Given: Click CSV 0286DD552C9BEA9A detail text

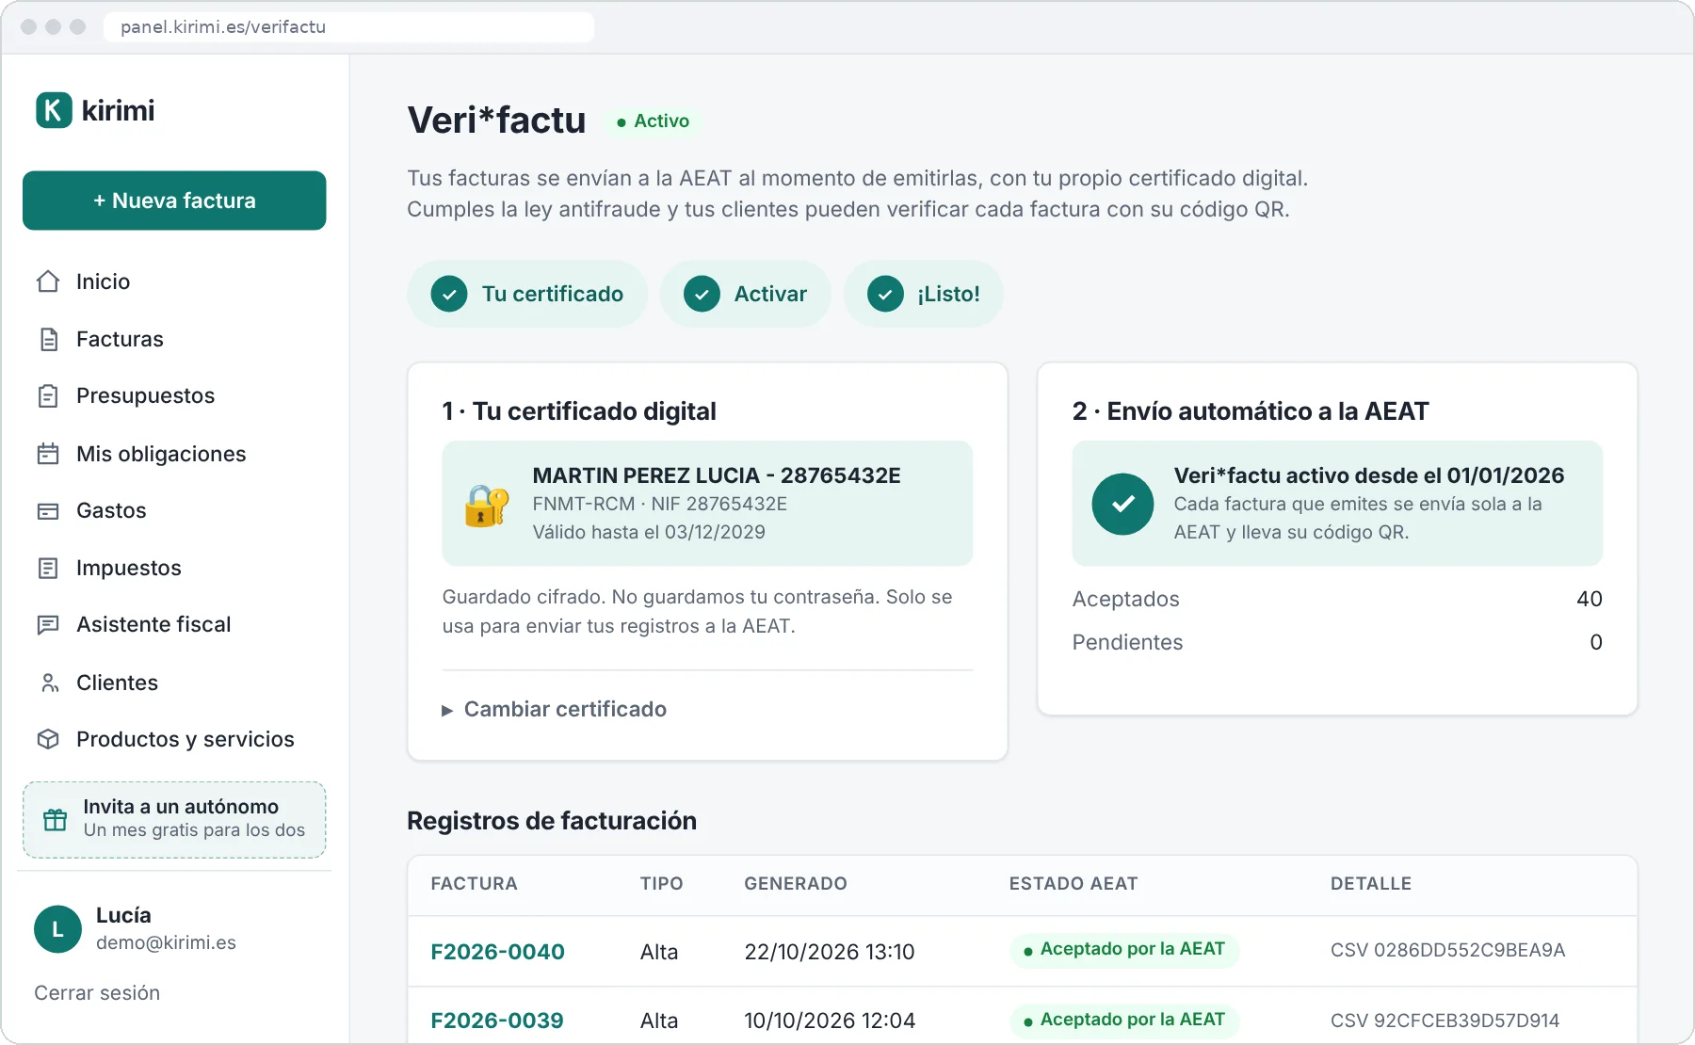Looking at the screenshot, I should tap(1447, 951).
